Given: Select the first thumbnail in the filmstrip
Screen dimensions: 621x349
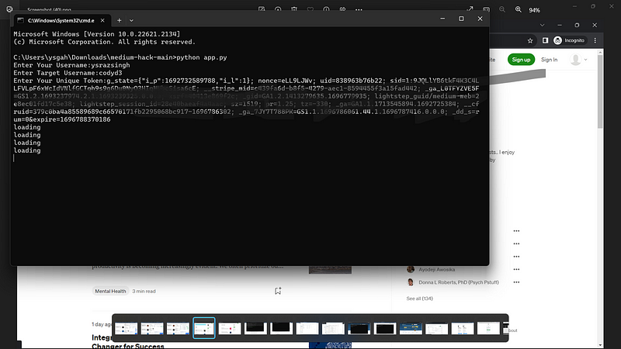Looking at the screenshot, I should point(126,328).
